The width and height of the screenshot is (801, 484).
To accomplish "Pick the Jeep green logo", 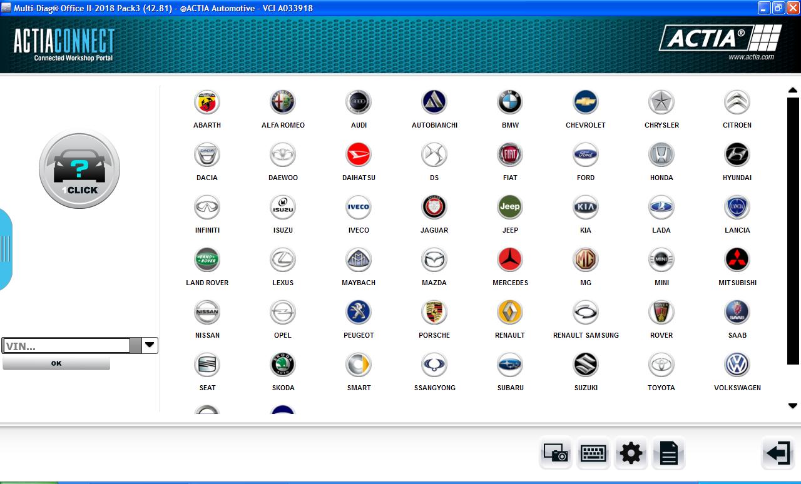I will (x=510, y=207).
